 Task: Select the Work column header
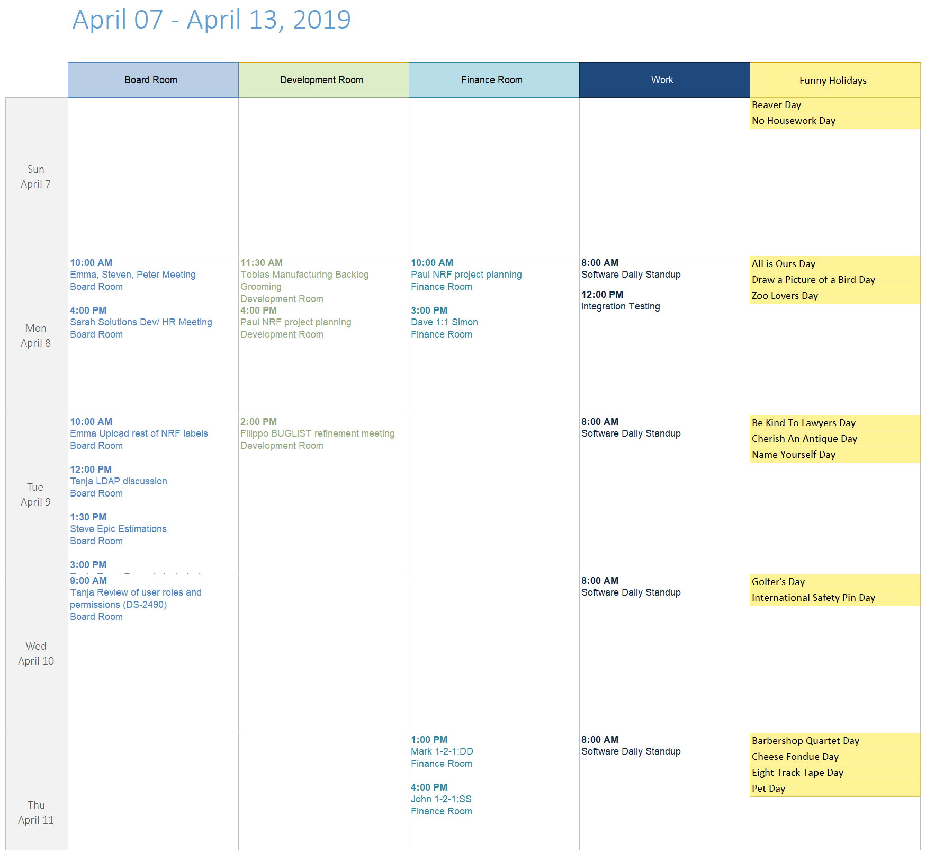664,80
